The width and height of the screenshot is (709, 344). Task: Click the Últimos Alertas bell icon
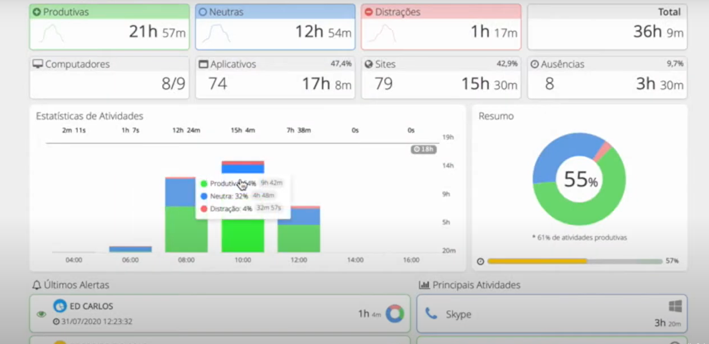point(36,285)
